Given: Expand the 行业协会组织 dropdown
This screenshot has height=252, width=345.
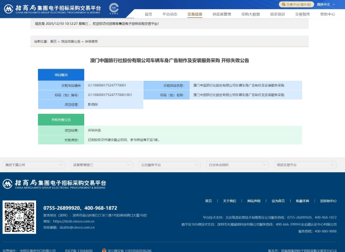Looking at the screenshot, I should click(x=236, y=165).
